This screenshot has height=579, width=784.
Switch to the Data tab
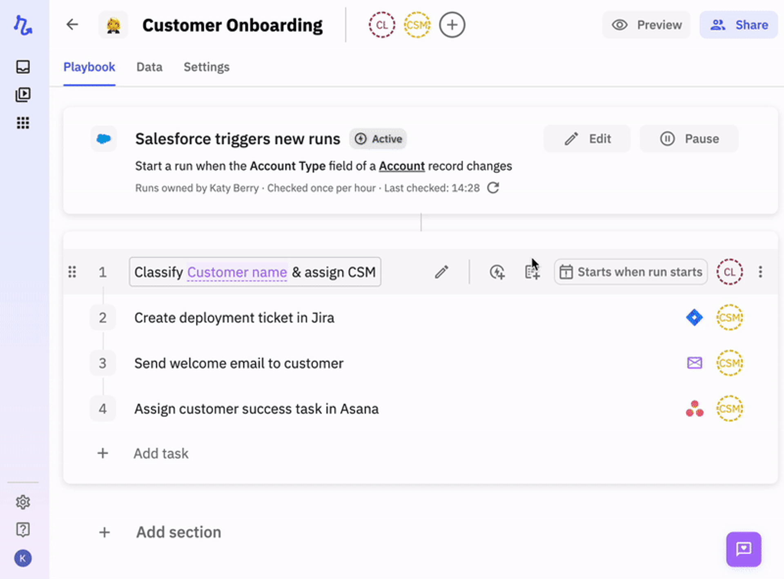149,67
